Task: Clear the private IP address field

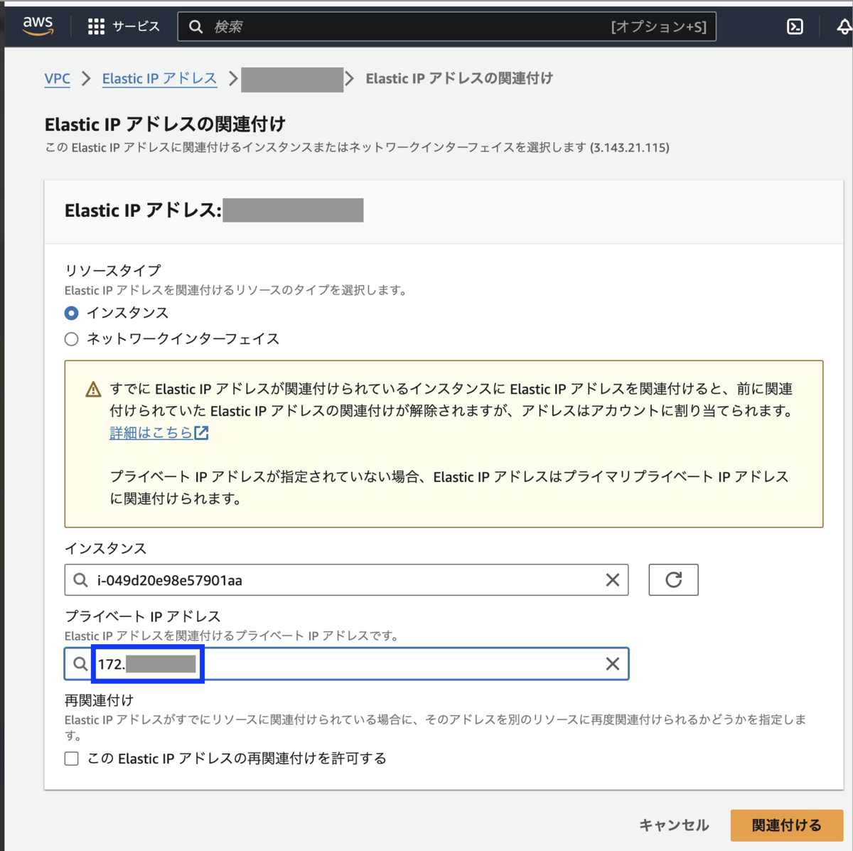Action: pyautogui.click(x=613, y=663)
